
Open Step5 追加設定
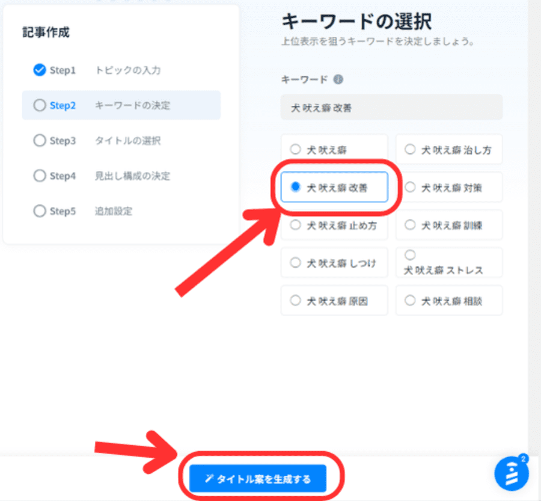121,211
